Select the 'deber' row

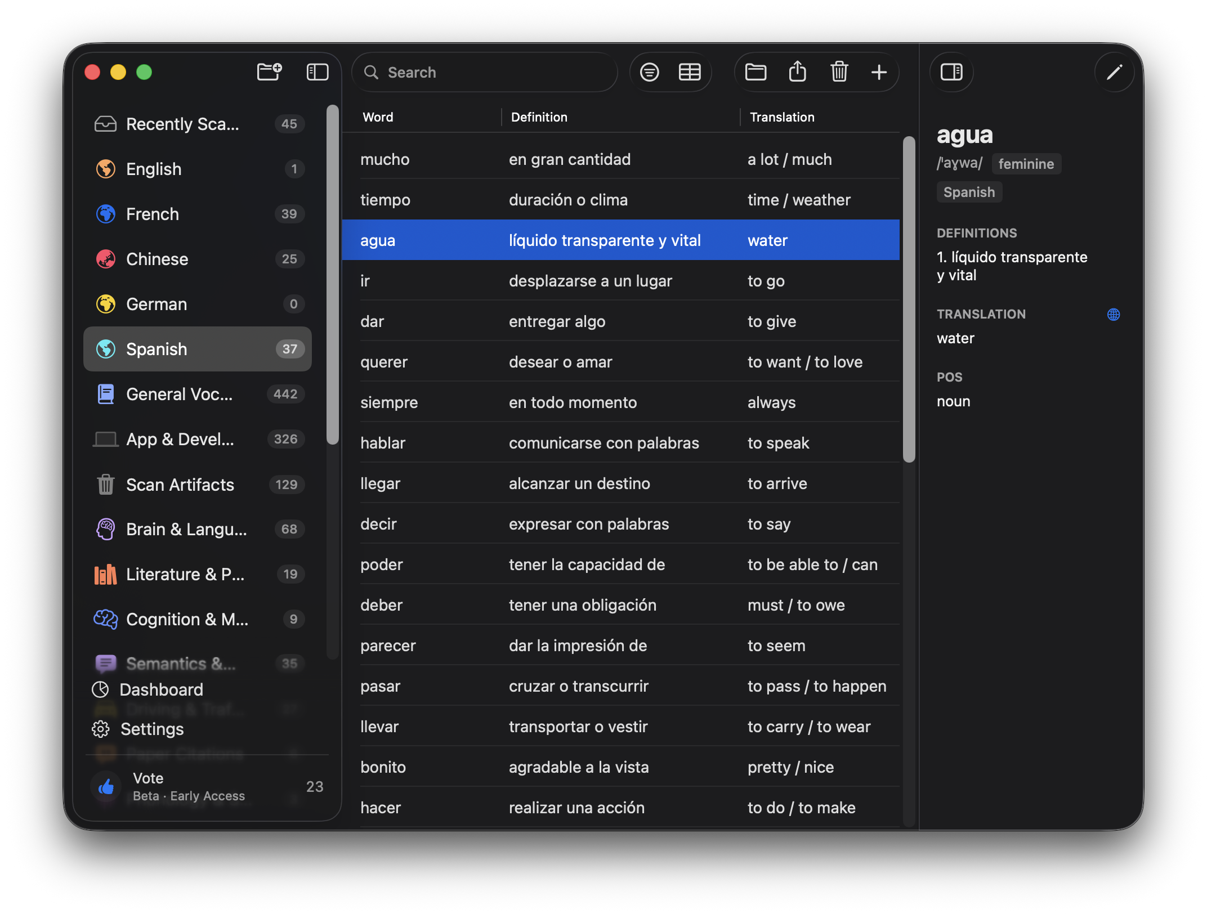click(x=621, y=605)
